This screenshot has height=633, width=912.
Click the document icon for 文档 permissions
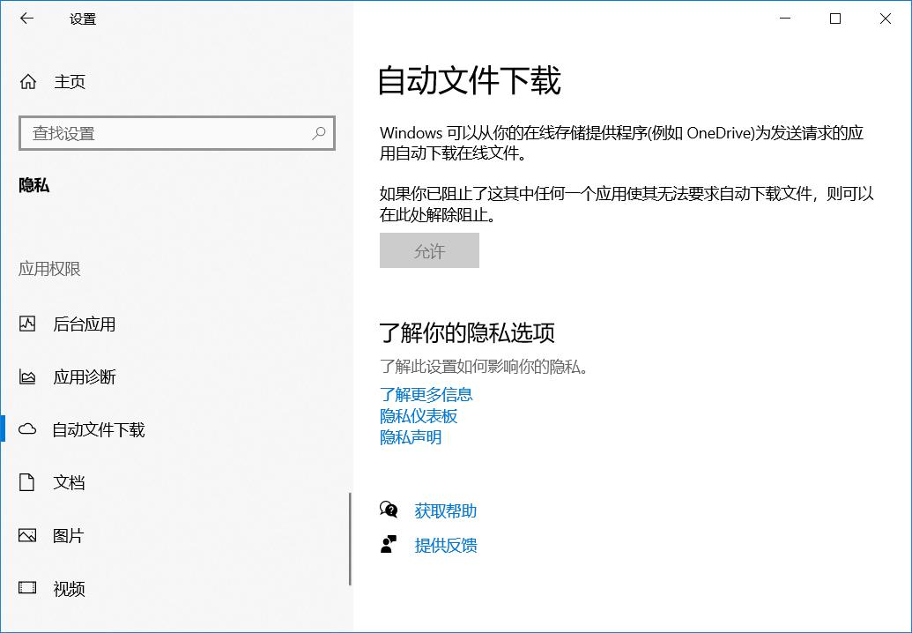tap(26, 482)
